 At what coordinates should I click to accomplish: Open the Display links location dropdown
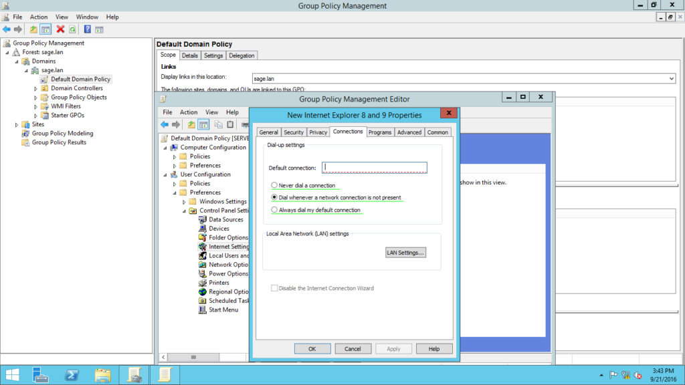pos(671,79)
